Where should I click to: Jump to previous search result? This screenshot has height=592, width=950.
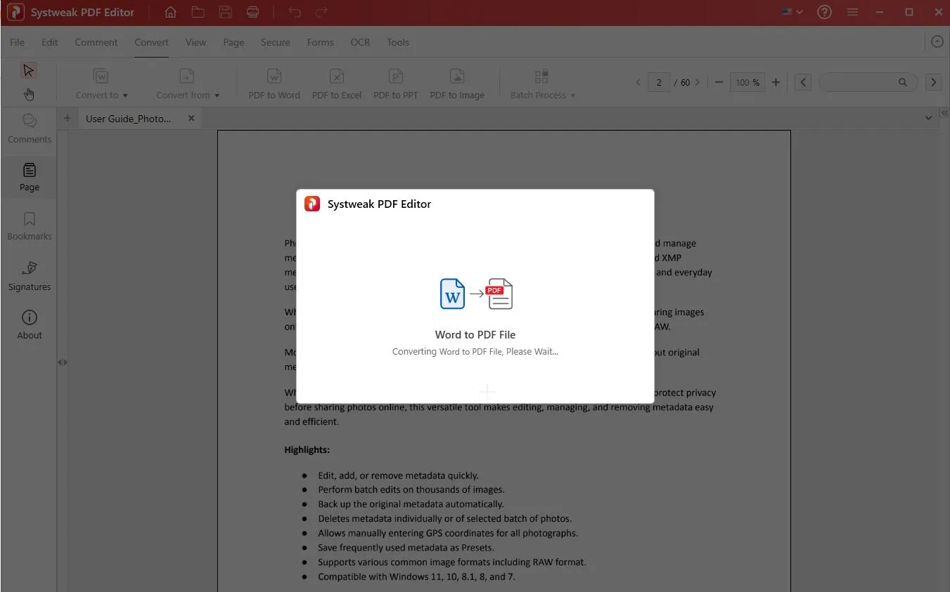tap(803, 82)
